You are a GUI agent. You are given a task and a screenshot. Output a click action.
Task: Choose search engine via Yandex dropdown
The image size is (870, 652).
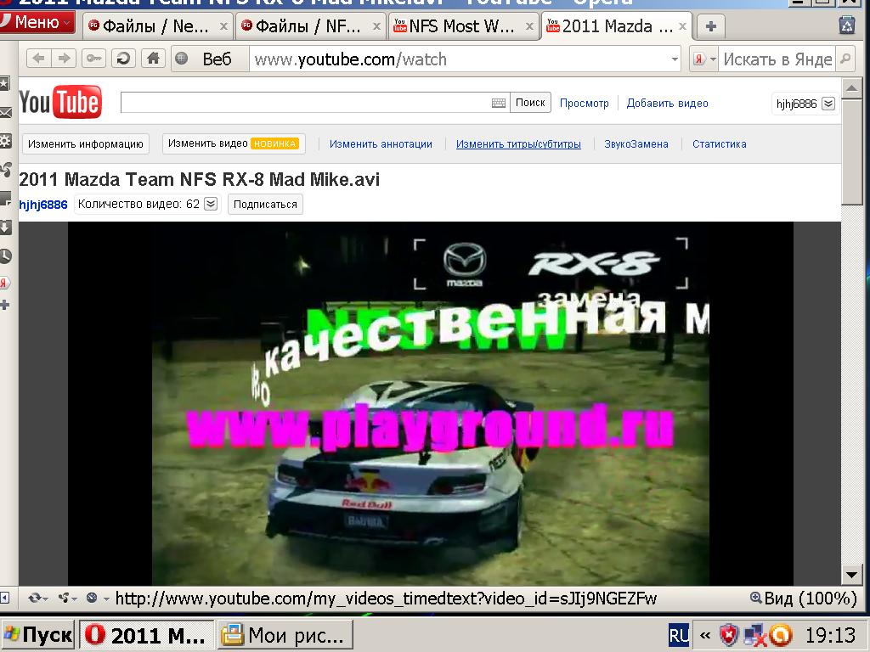[x=704, y=59]
